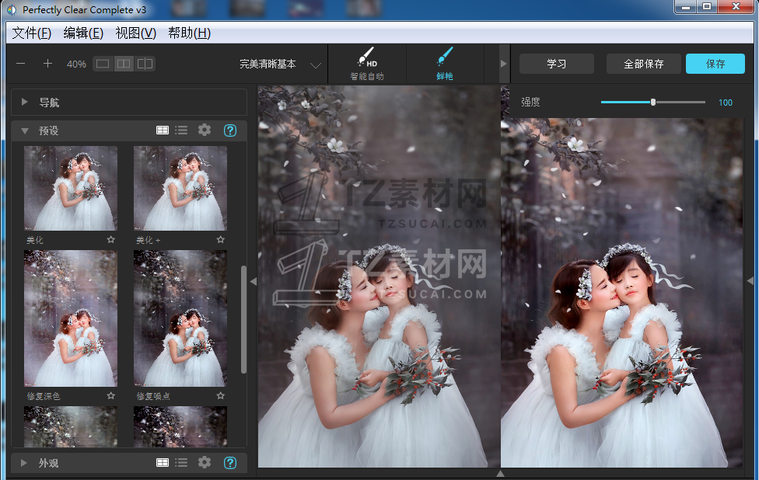Open 外观 panel gear settings
Screen dimensions: 759x480
coord(205,463)
